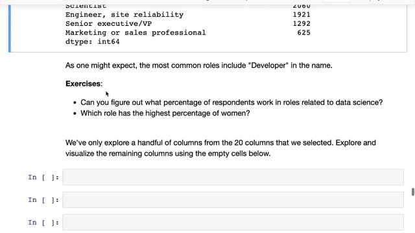Click the value 625 in the output

click(303, 32)
